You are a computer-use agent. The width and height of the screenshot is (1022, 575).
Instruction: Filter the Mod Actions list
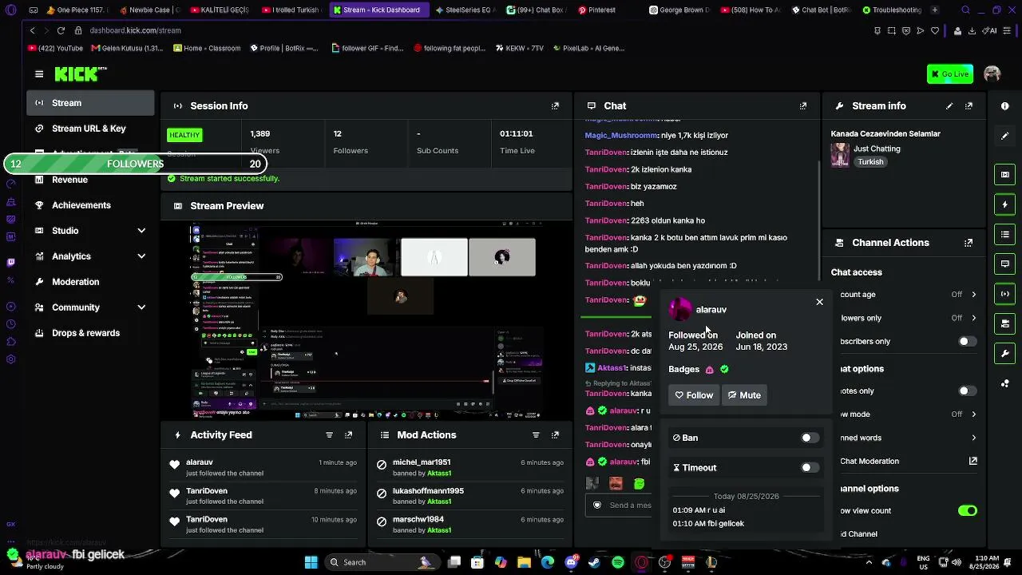pyautogui.click(x=536, y=435)
